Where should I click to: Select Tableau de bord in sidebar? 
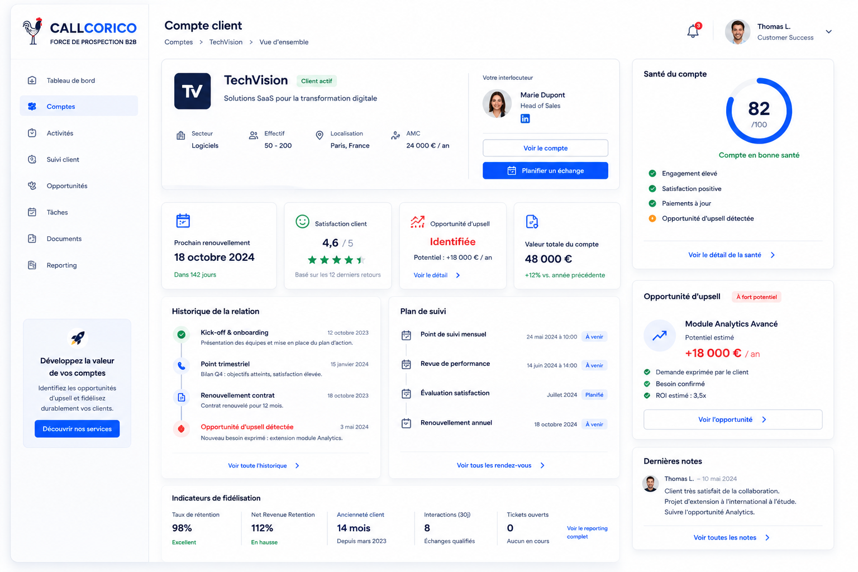tap(79, 80)
